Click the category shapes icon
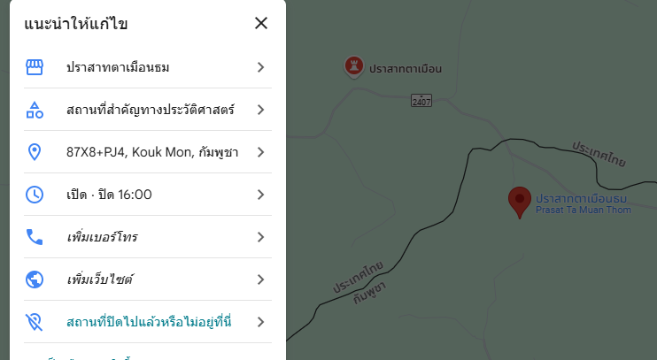 coord(35,110)
